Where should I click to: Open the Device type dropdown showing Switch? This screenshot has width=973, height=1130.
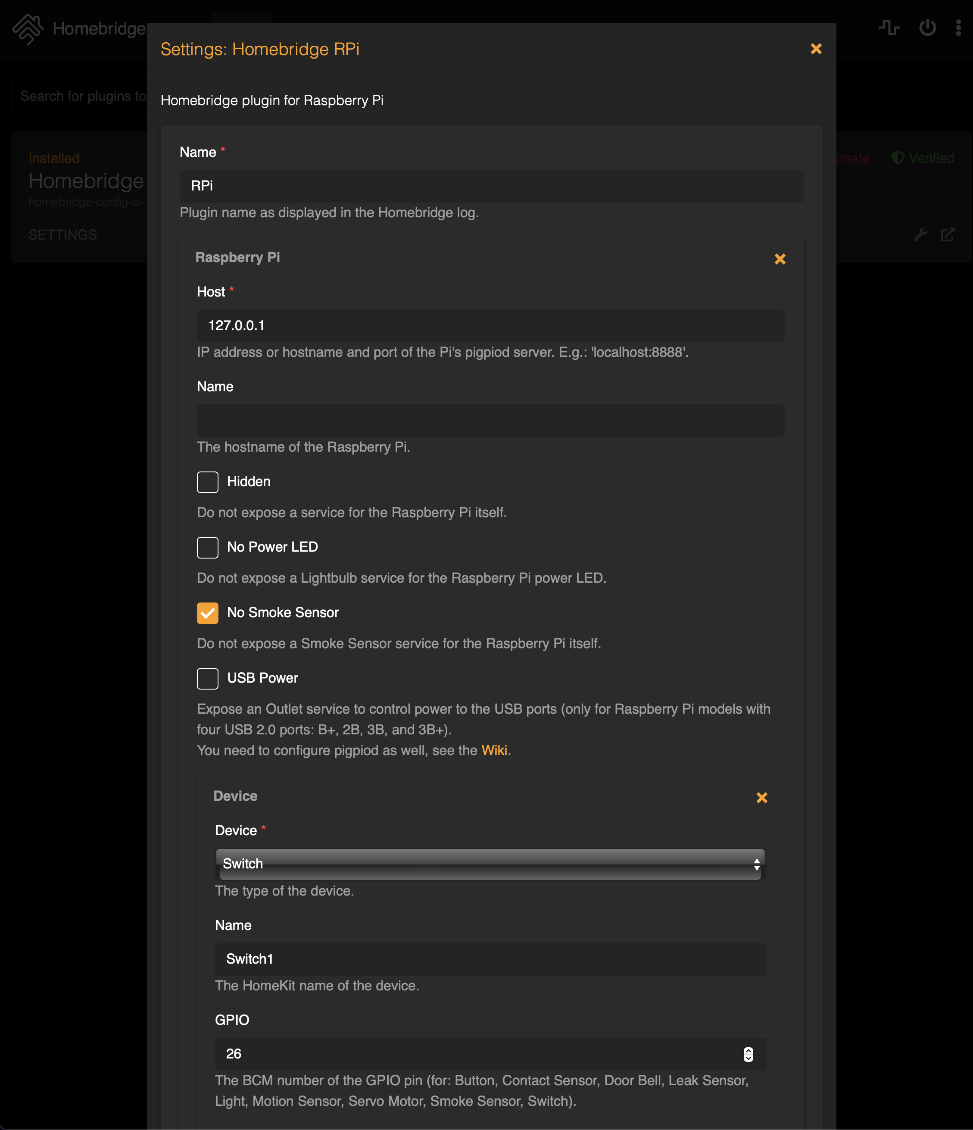pos(490,864)
